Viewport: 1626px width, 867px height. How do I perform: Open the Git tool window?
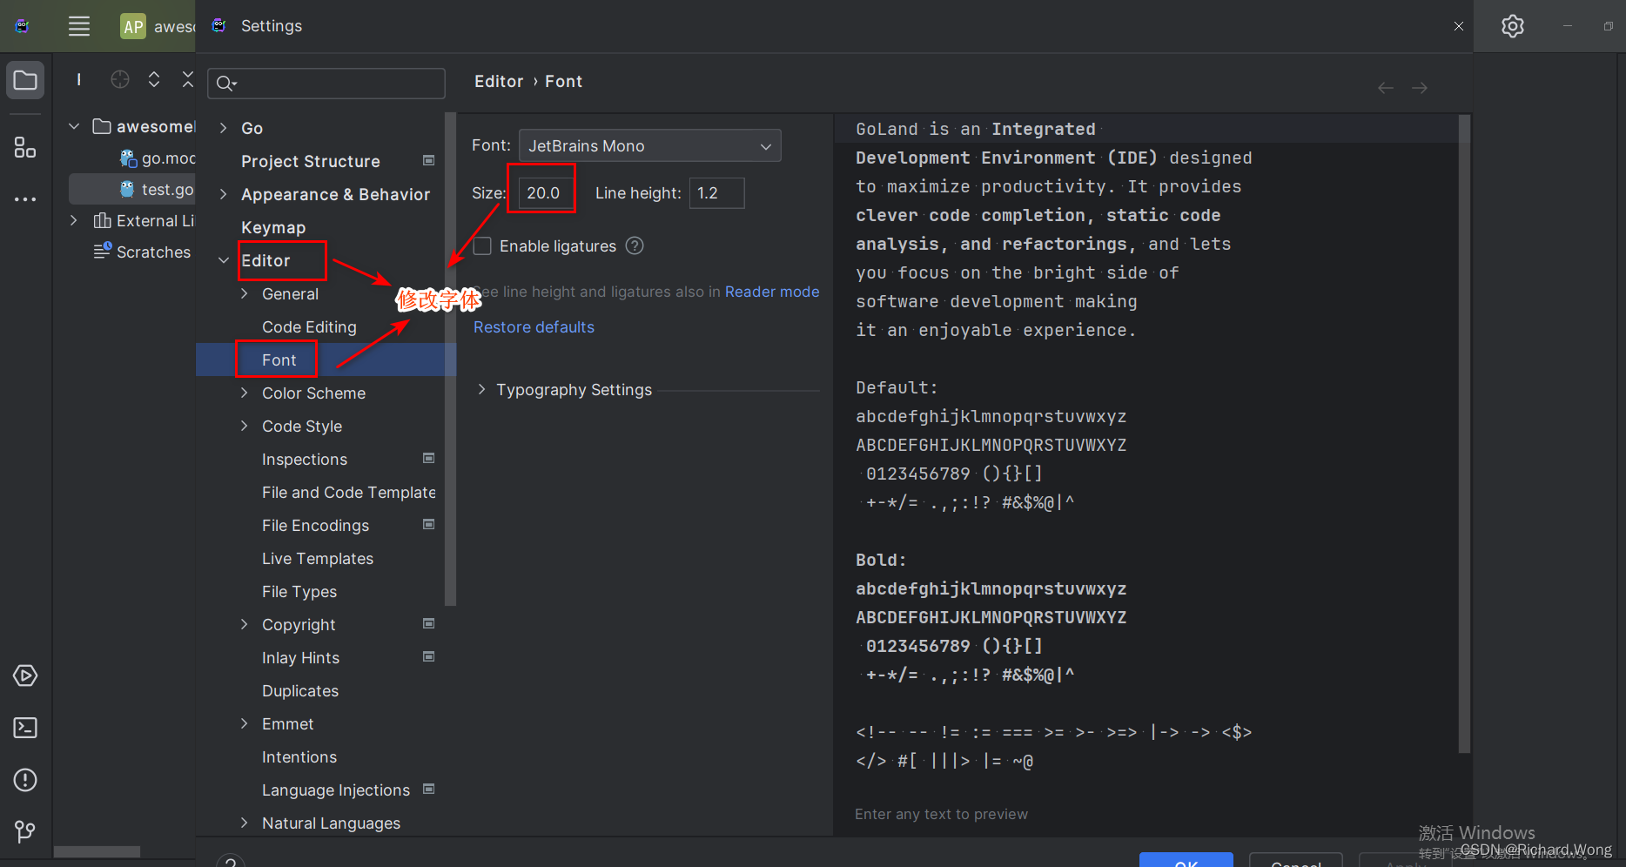pyautogui.click(x=25, y=832)
